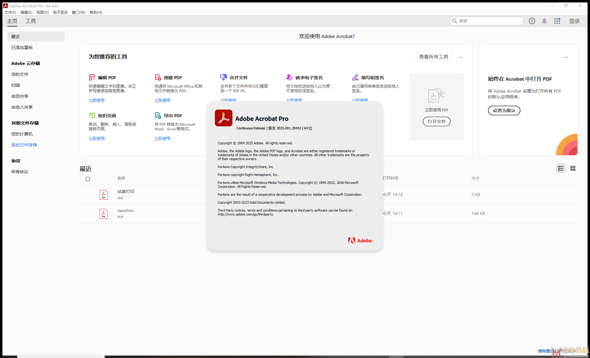The image size is (590, 358).
Task: Open the 视图(V) menu
Action: [x=43, y=12]
